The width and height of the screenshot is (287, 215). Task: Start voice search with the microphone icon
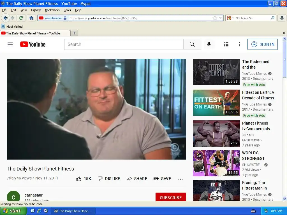pos(209,44)
